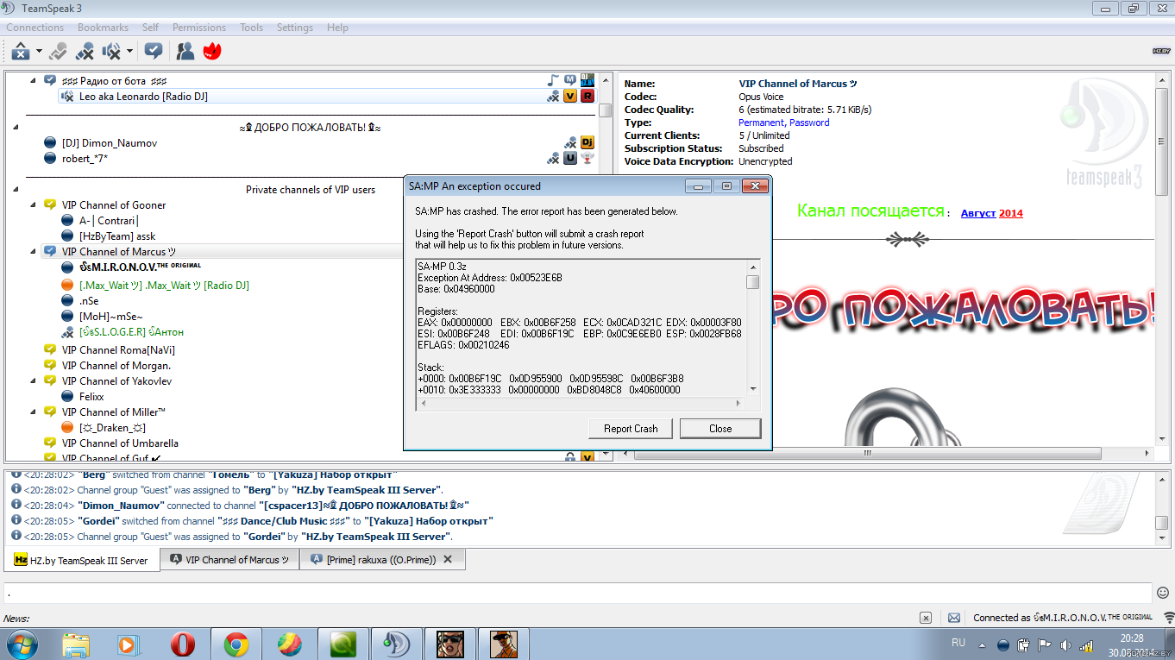The height and width of the screenshot is (660, 1175).
Task: Collapse the ДОБРО ПОЖАЛОВАТЬ spacer channel
Action: pyautogui.click(x=16, y=127)
